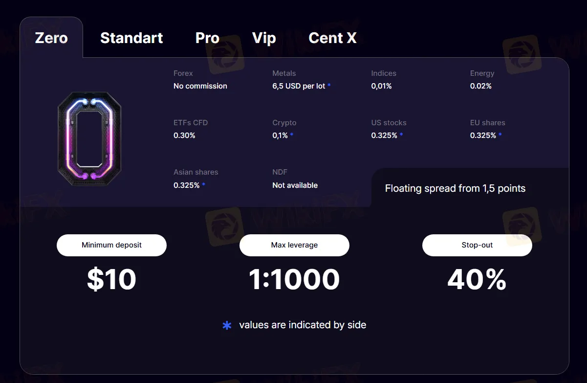Click the asterisk next to Crypto 0,1%

pos(292,135)
